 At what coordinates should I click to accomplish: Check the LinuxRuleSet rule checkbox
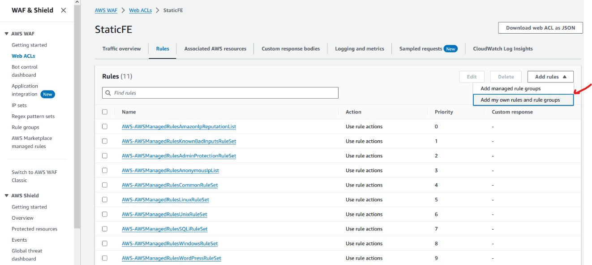click(x=105, y=200)
